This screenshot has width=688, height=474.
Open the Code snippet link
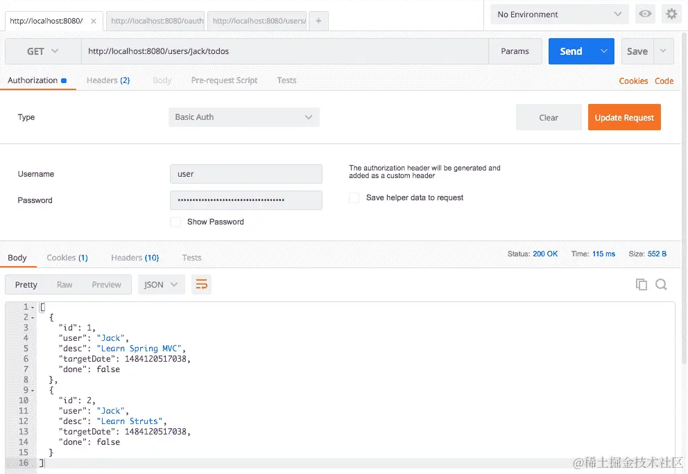click(x=664, y=81)
